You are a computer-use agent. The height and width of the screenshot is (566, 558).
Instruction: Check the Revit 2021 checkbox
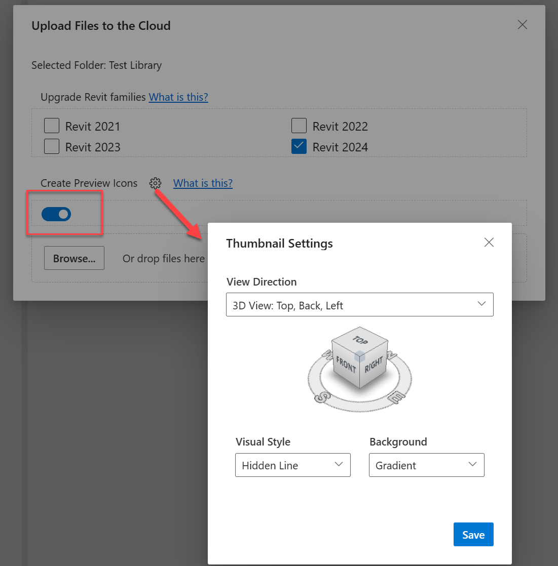52,126
